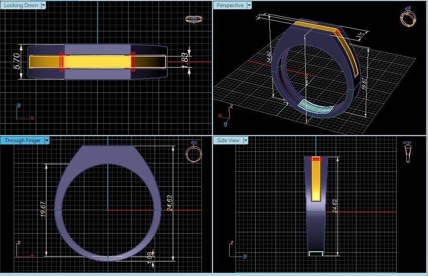Select the cyan bottom plate in Perspective view
Image resolution: width=428 pixels, height=276 pixels.
tap(317, 107)
